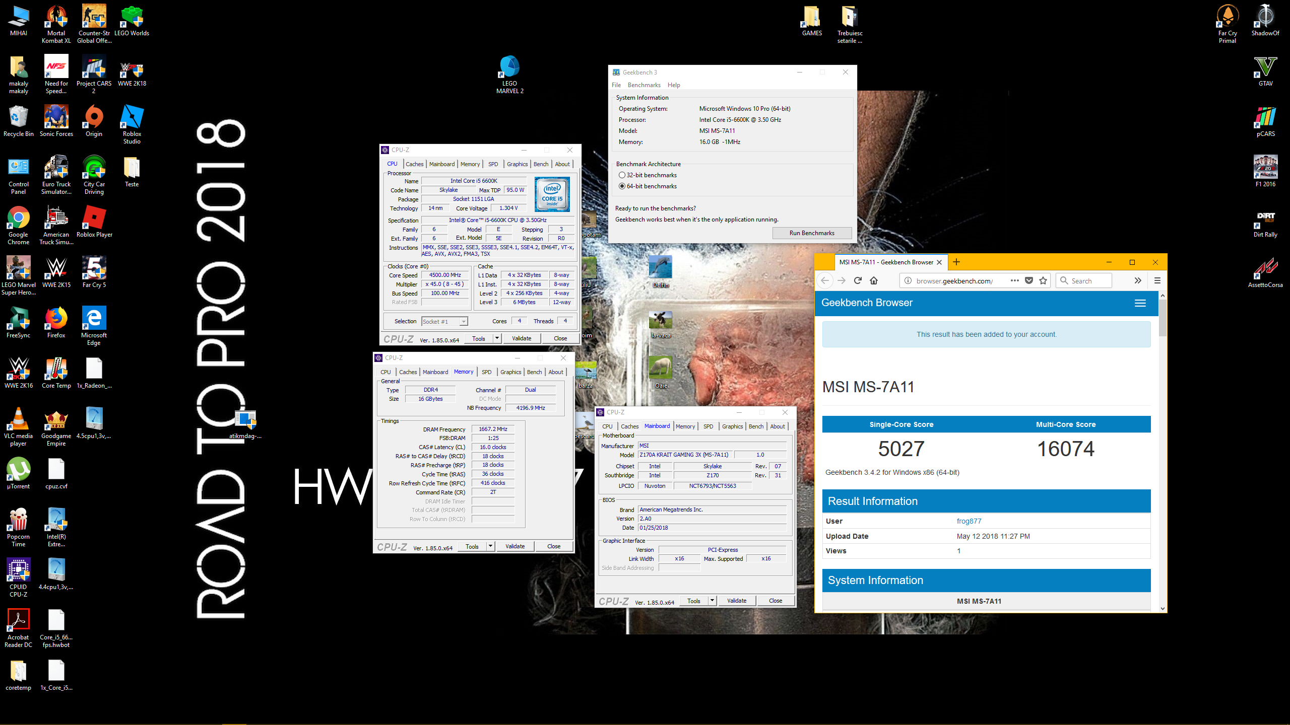
Task: Click the Geekbench Browser header title
Action: tap(867, 303)
